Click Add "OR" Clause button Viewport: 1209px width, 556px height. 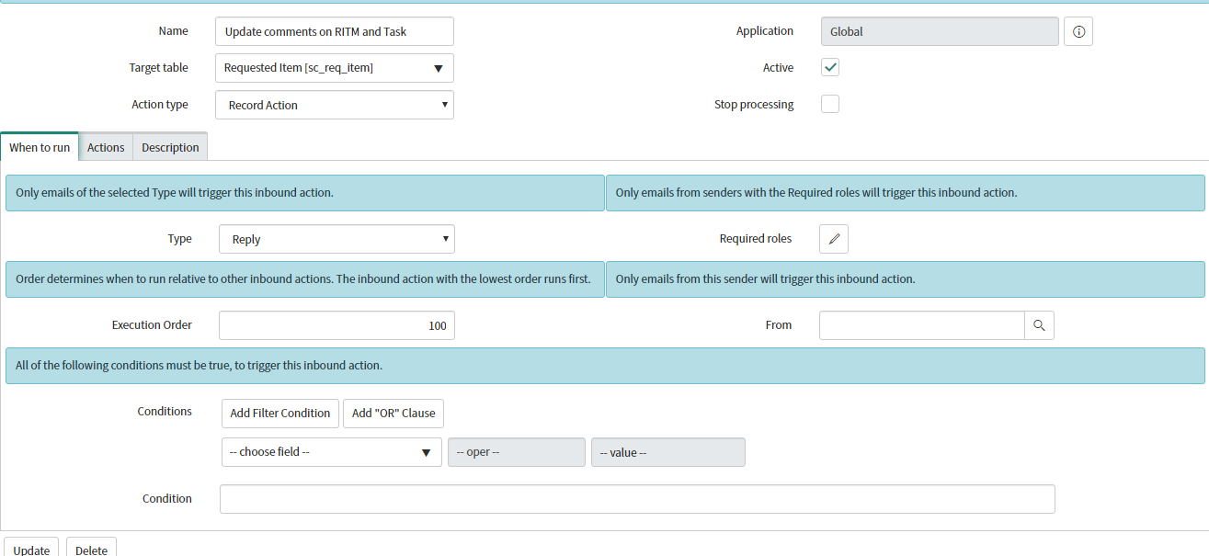click(393, 414)
